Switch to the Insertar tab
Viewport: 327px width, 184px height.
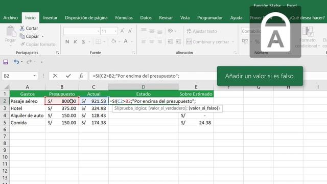[x=50, y=18]
